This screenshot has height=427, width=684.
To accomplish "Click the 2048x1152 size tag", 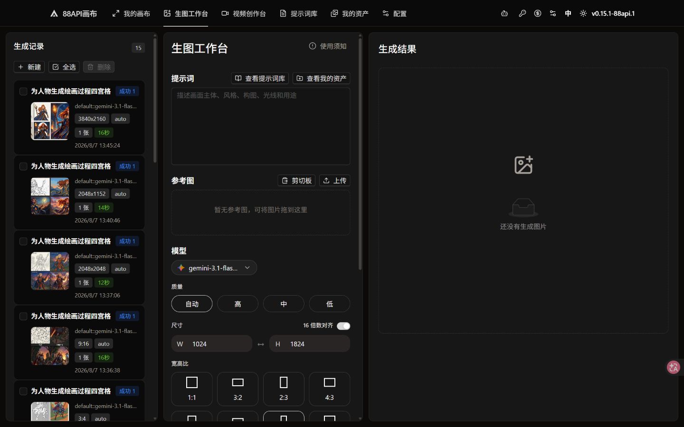I will pos(92,194).
